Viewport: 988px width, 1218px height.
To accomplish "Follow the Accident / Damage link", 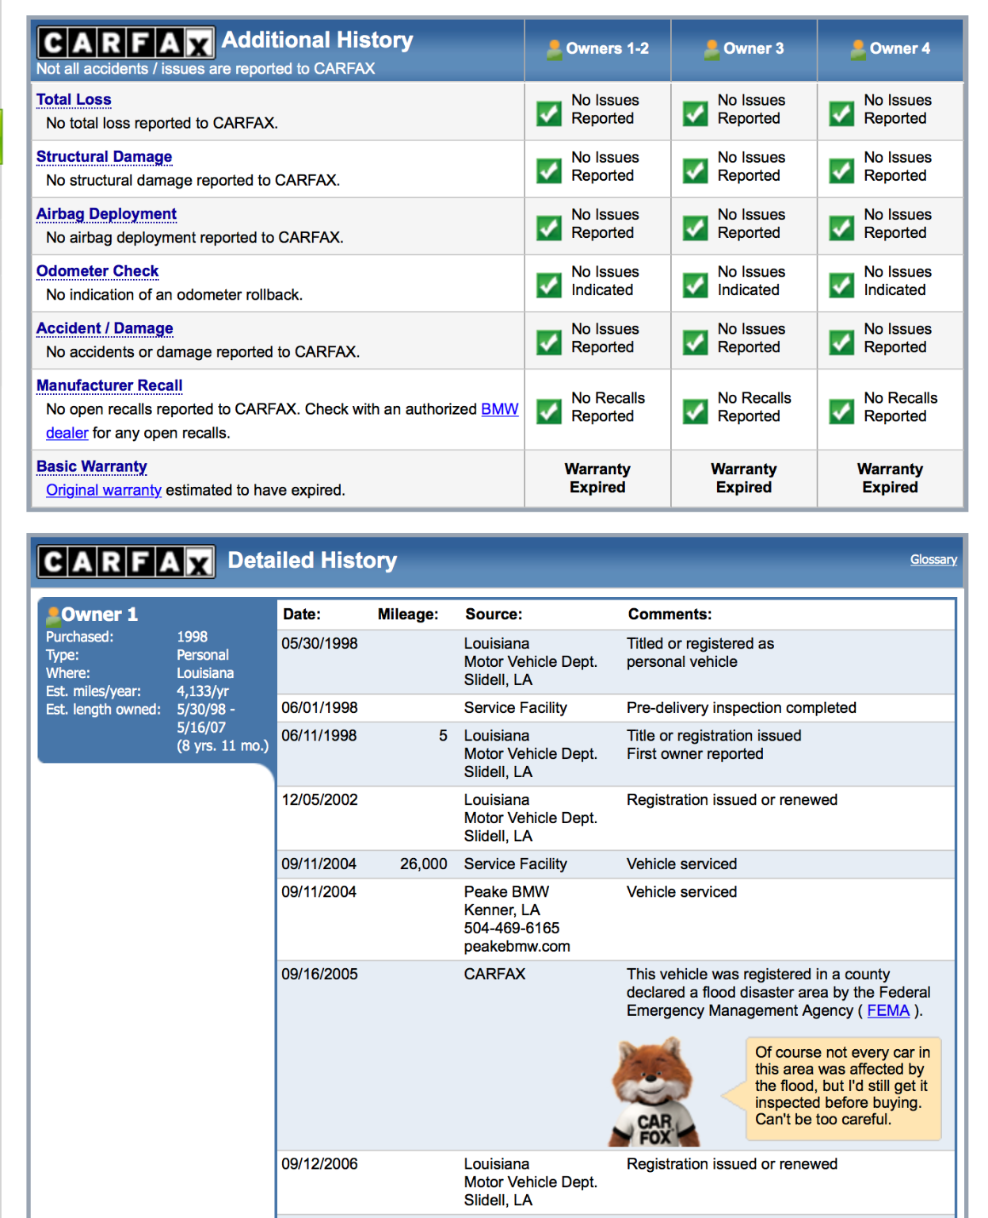I will [x=105, y=328].
